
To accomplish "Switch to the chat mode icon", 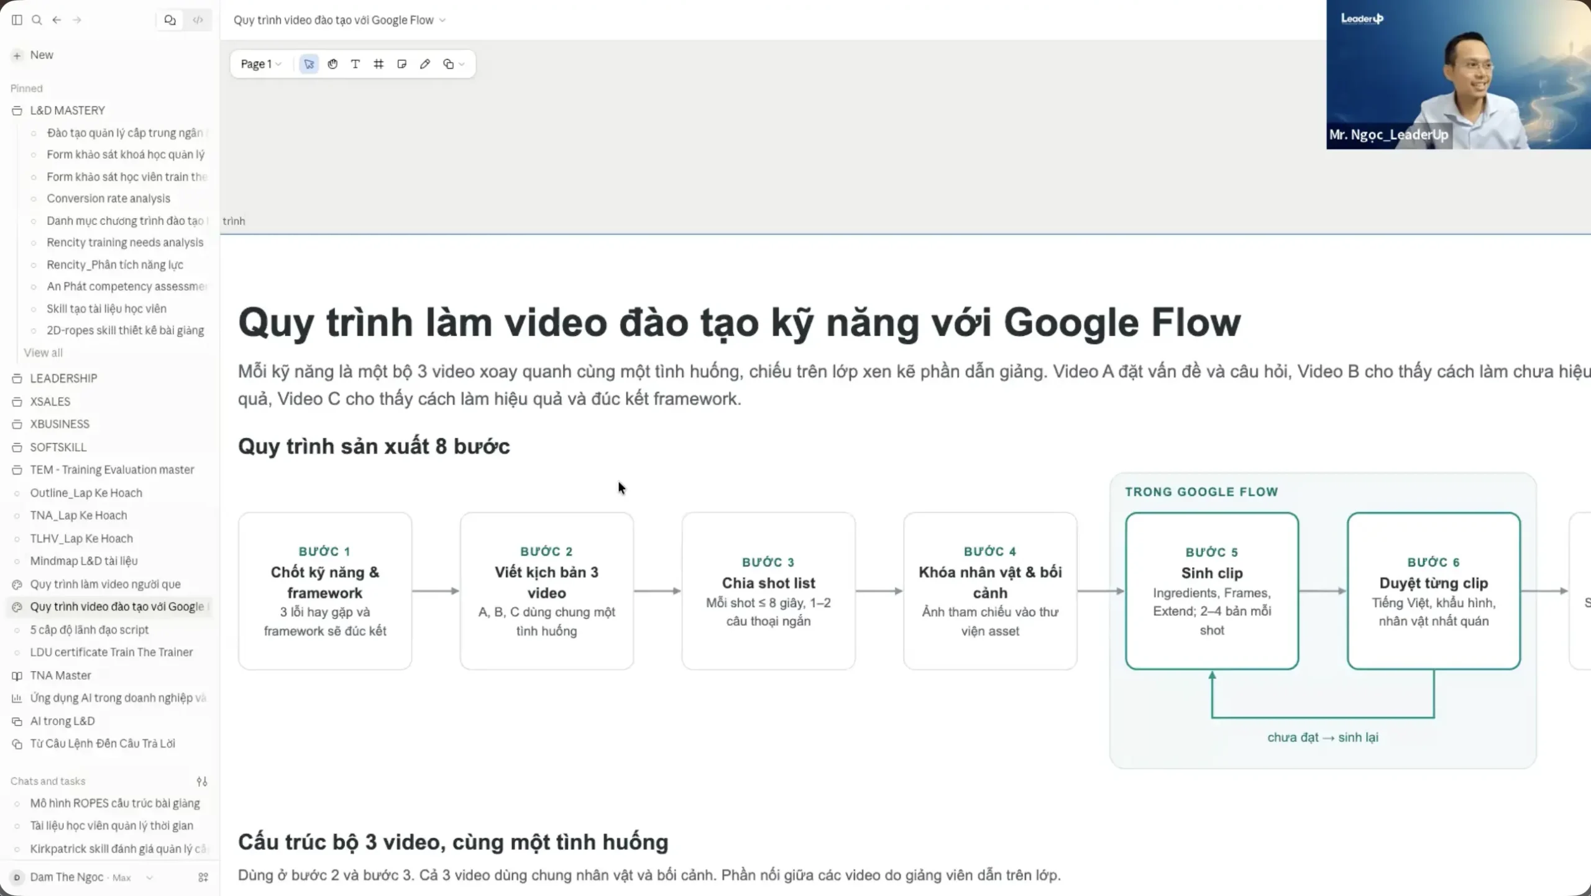I will 170,20.
